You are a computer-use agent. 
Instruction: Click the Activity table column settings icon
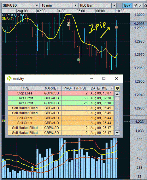coord(117,88)
